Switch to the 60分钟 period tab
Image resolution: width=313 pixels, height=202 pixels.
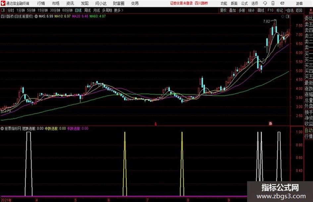[x=68, y=10]
